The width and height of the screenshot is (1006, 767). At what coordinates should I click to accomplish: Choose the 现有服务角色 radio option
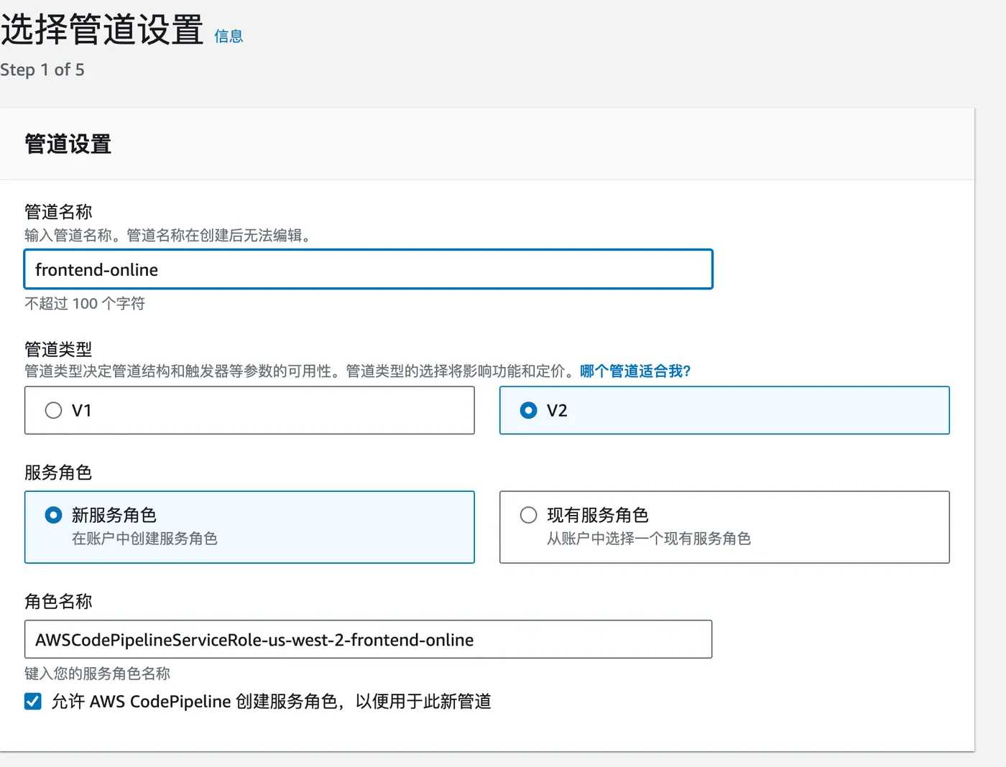528,515
